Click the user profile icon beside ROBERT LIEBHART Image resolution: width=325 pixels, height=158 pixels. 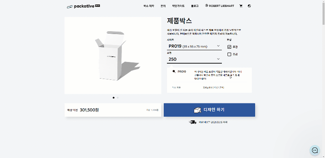click(x=206, y=6)
